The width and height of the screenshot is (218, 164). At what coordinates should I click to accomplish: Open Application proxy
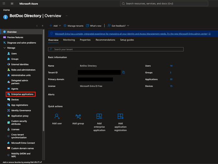pyautogui.click(x=20, y=116)
